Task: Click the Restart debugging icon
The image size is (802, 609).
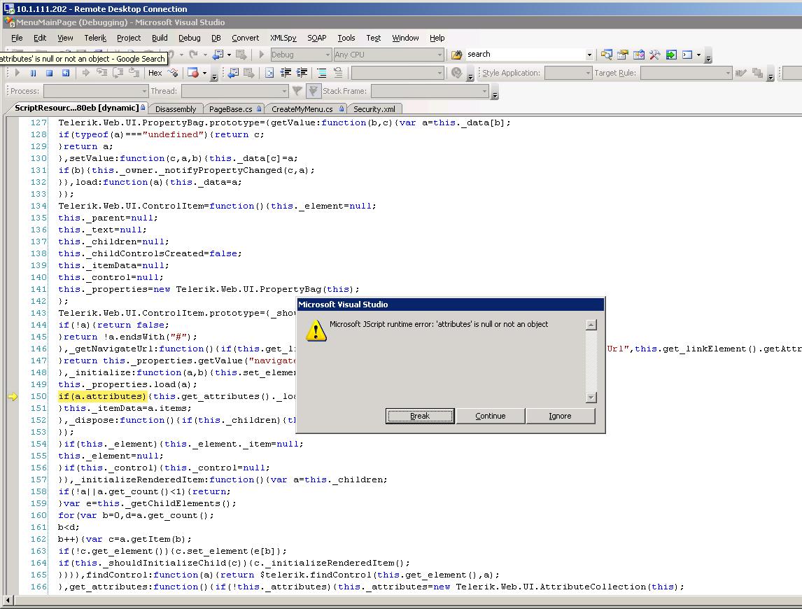Action: (66, 73)
